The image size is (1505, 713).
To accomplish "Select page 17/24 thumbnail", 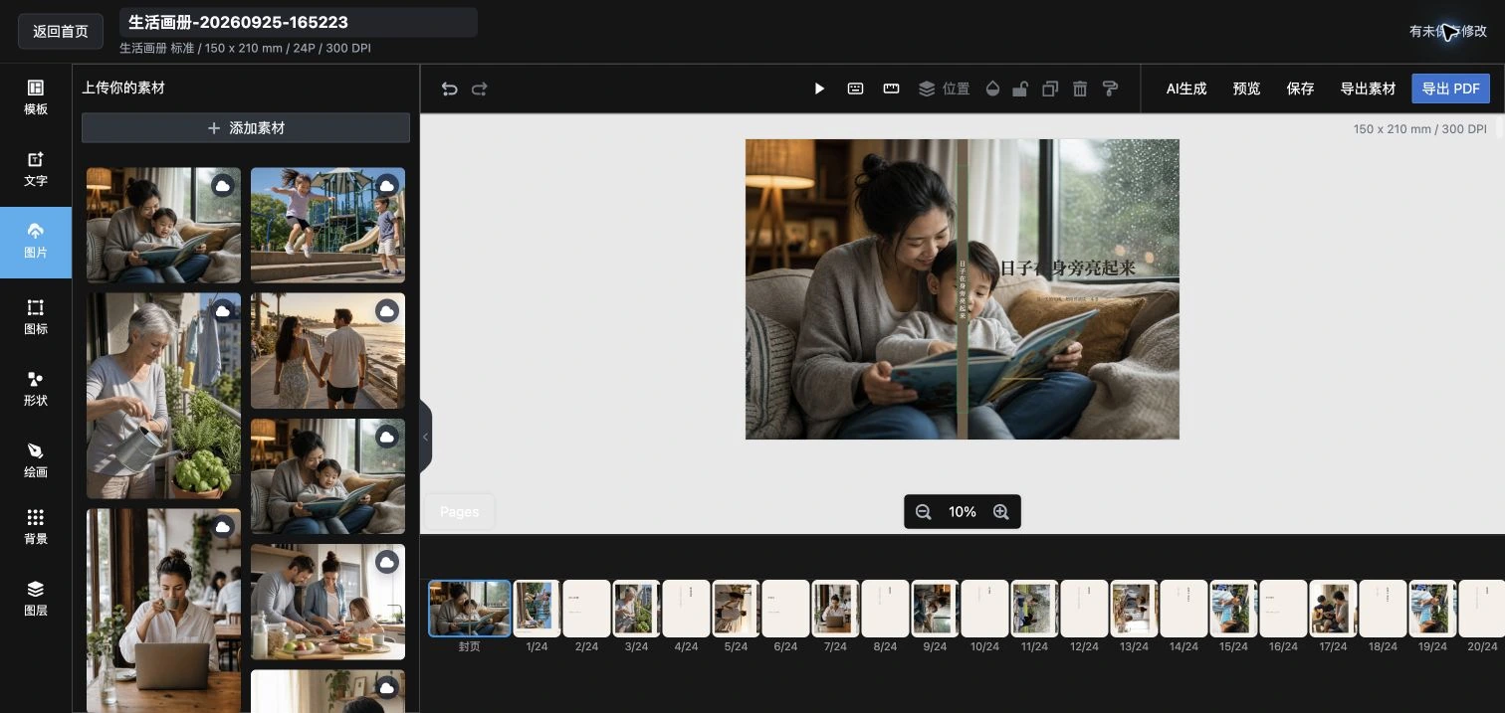I will coord(1333,608).
